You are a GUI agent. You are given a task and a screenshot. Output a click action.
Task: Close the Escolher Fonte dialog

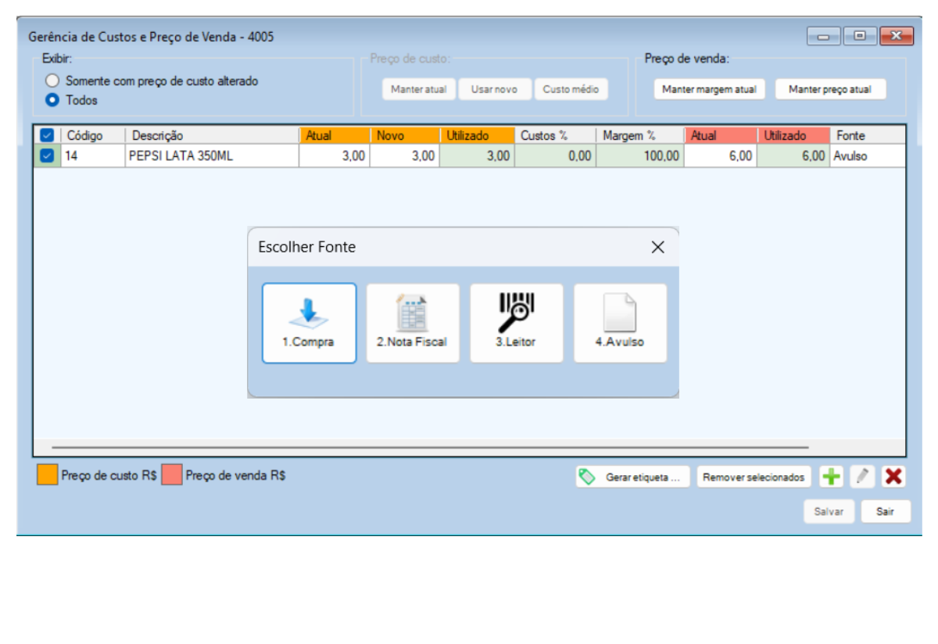[657, 247]
